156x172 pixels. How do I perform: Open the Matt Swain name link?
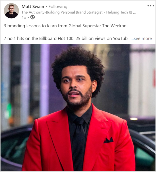click(x=33, y=7)
